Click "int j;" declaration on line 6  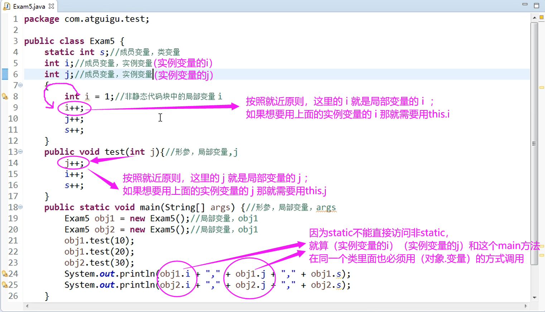[59, 75]
